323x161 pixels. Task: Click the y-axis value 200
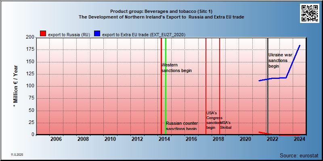pos(30,37)
